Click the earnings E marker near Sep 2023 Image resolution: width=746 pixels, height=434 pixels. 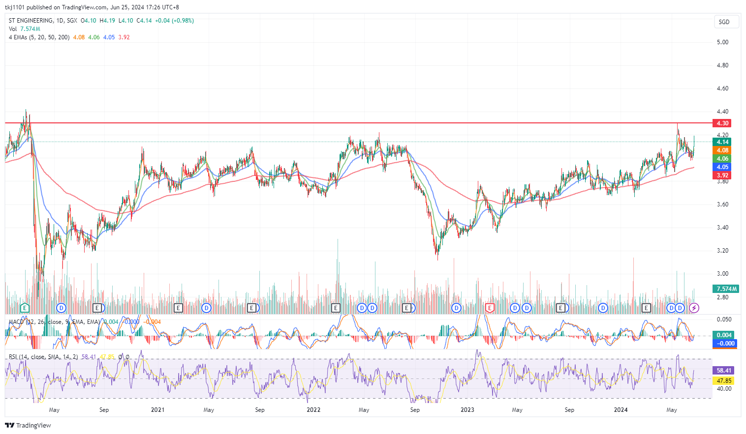tap(560, 308)
